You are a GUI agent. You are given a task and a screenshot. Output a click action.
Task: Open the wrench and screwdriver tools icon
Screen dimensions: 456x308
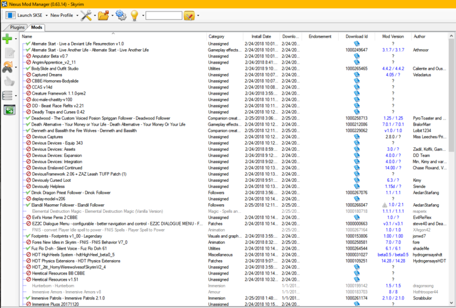click(86, 15)
